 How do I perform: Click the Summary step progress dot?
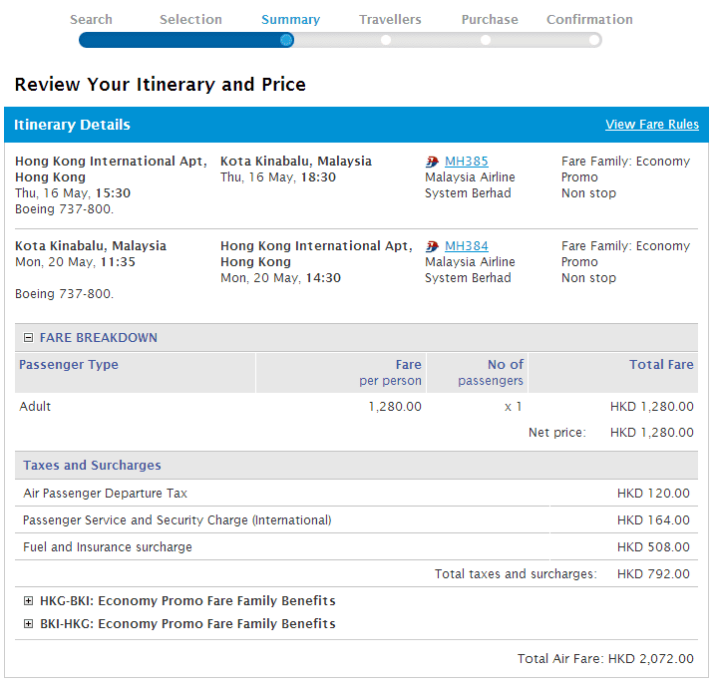(287, 40)
